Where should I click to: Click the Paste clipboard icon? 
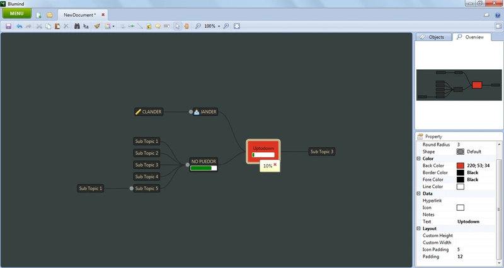point(57,26)
